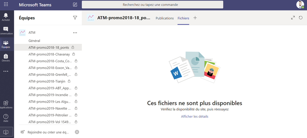
Task: Click lock icon on ATM-promo2018-Chavanay
Action: coord(74,54)
